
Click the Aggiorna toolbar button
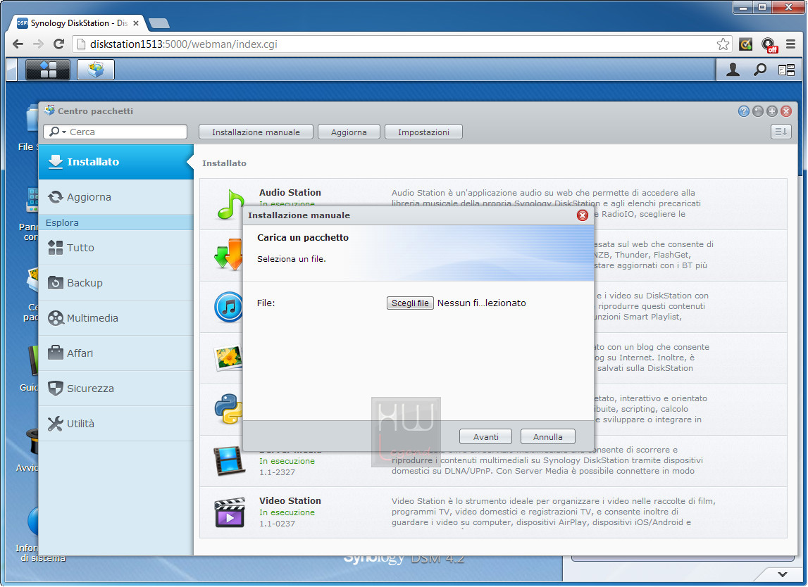349,132
